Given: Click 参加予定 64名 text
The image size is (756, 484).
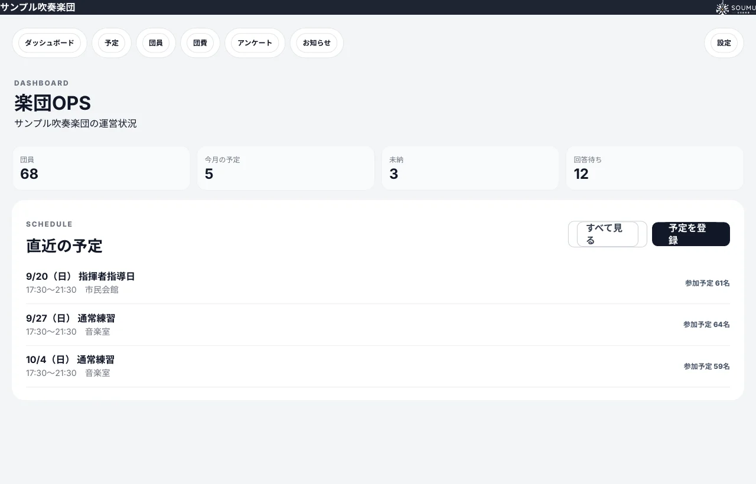Looking at the screenshot, I should [x=706, y=325].
